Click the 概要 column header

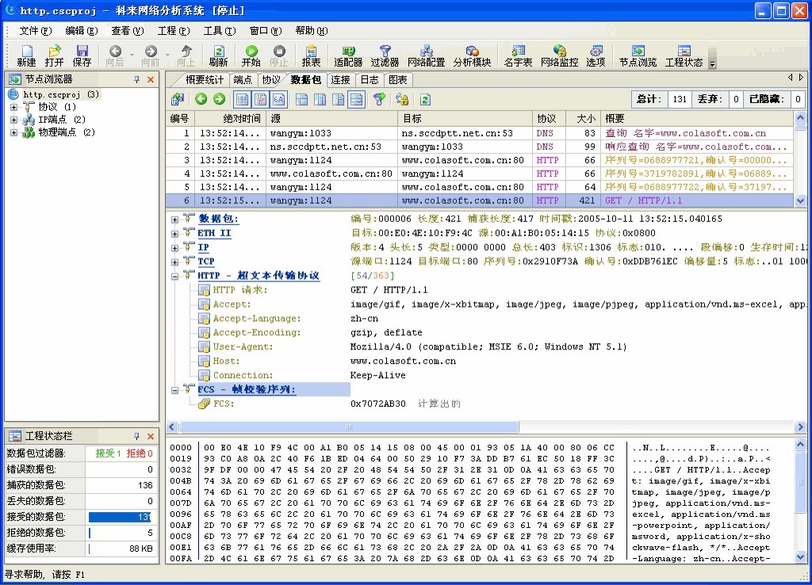[x=697, y=119]
